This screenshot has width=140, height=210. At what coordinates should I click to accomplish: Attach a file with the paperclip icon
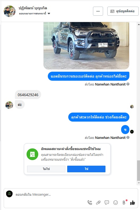coord(98,203)
